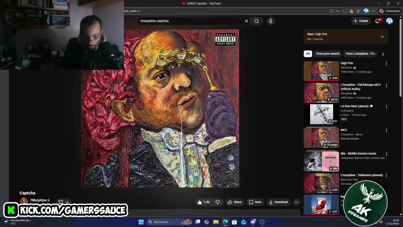Screen dimensions: 403x227
Task: Open Edge profile avatar in toolbar
Action: [x=366, y=11]
